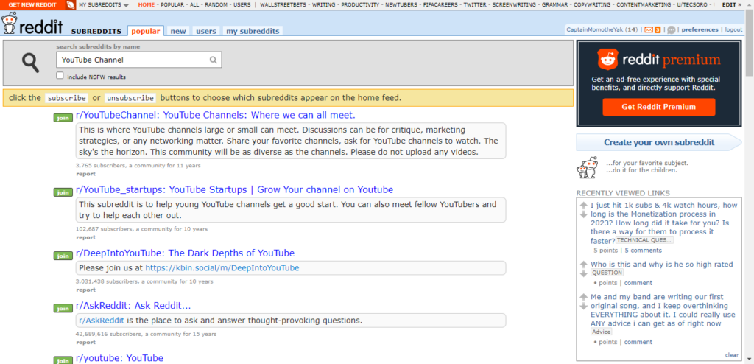This screenshot has height=364, width=754.
Task: Click the comment link under Advice post
Action: (638, 342)
